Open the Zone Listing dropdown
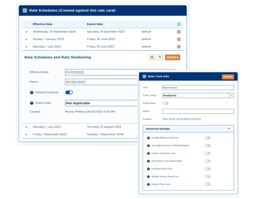258x199 pixels. pyautogui.click(x=231, y=95)
